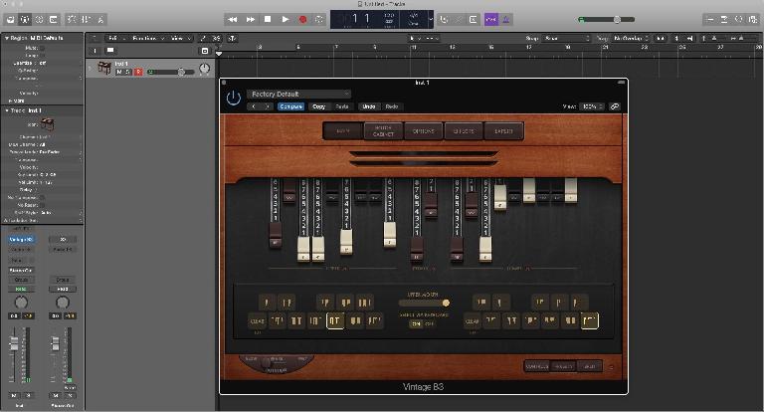Image resolution: width=764 pixels, height=412 pixels.
Task: Switch to the Options tab in Vintage B3
Action: [423, 131]
